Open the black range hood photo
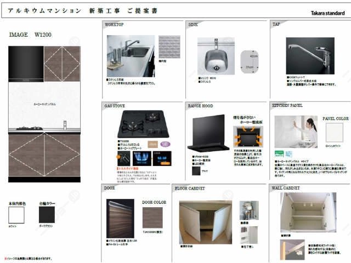Screen dimensions: 351x263 (x=208, y=133)
